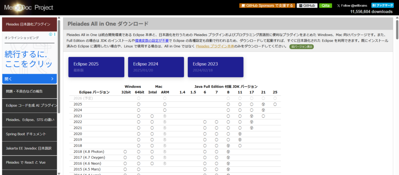399x175 pixels.
Task: Open the Eclipse 2024 download tile
Action: click(x=156, y=67)
